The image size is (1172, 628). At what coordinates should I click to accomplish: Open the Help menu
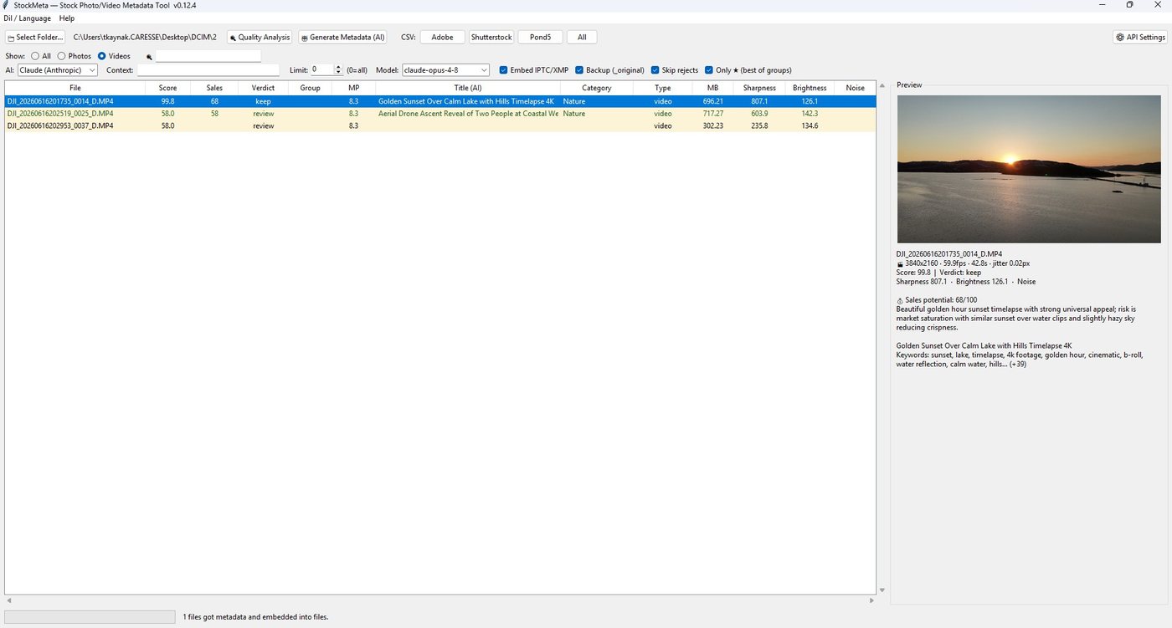point(66,18)
